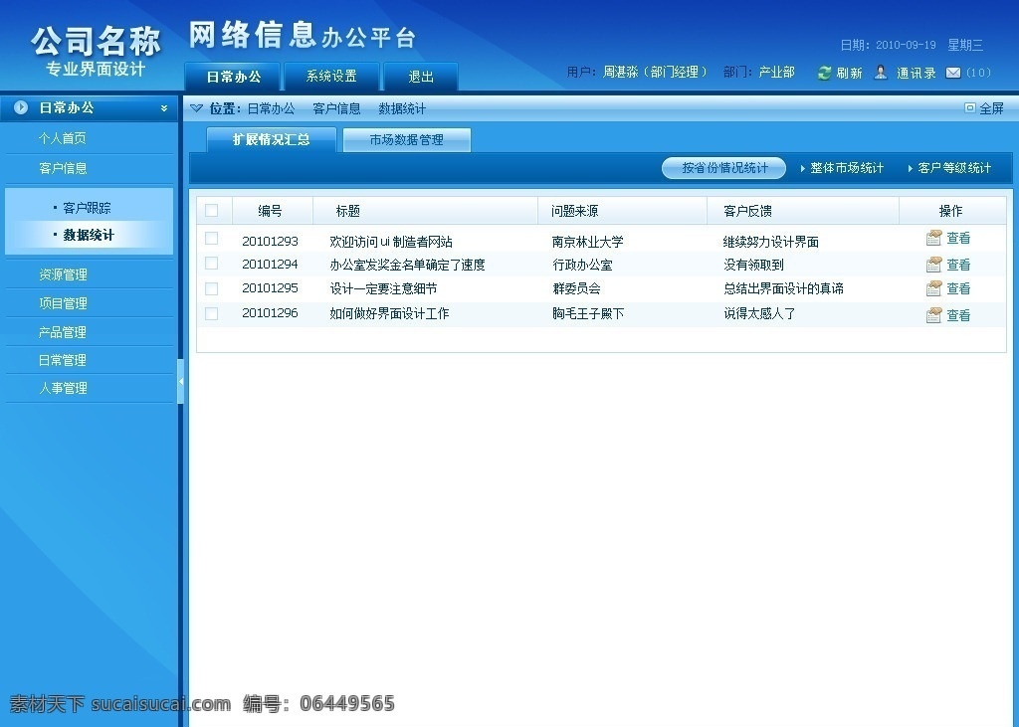Click the 编号 column header
The height and width of the screenshot is (727, 1019).
(x=270, y=211)
